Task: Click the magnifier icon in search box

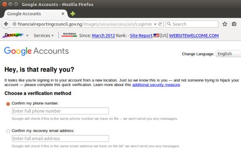Action: (x=169, y=24)
